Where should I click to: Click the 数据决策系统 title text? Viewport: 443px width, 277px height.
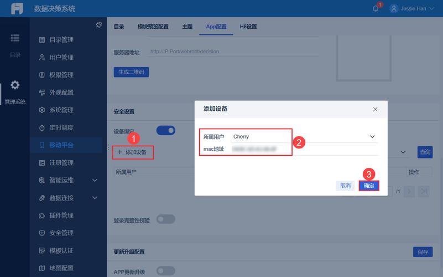[x=55, y=8]
